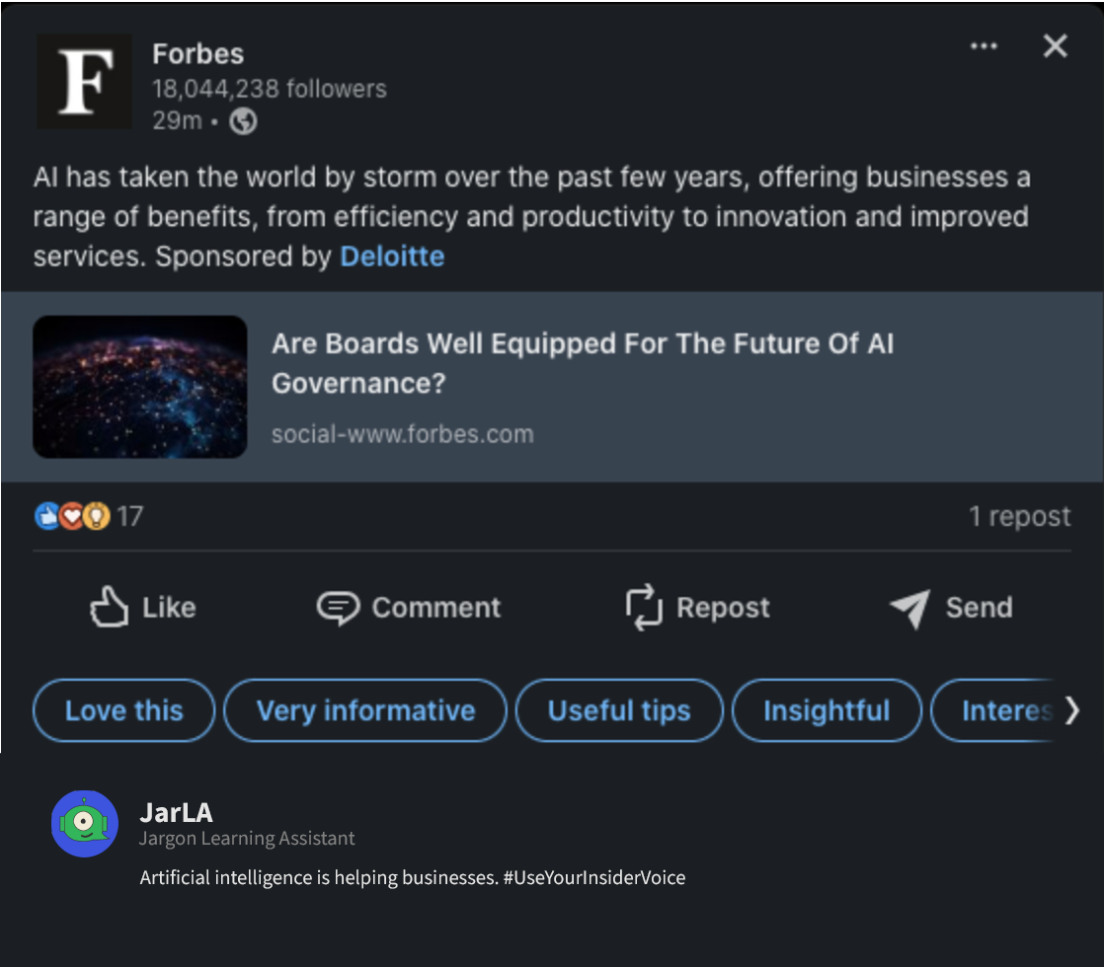The height and width of the screenshot is (967, 1104).
Task: Click the Forbes page name
Action: click(x=198, y=54)
